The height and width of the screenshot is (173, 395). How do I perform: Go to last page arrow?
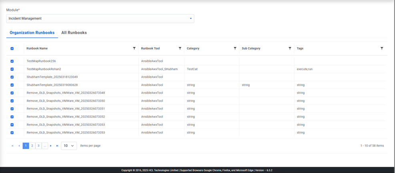point(57,146)
